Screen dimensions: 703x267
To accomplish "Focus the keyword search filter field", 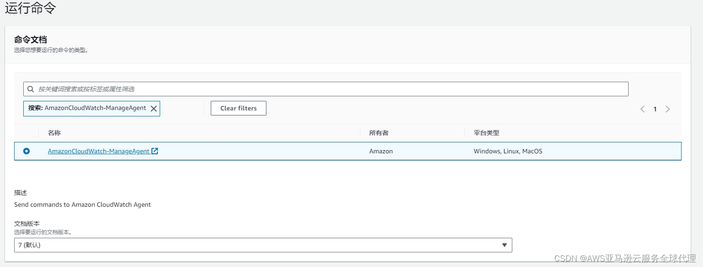I will pos(326,89).
